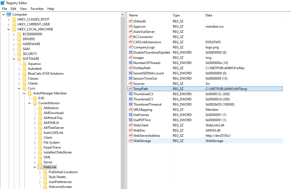The image size is (291, 189).
Task: Select the AMDownload key
Action: click(x=53, y=113)
